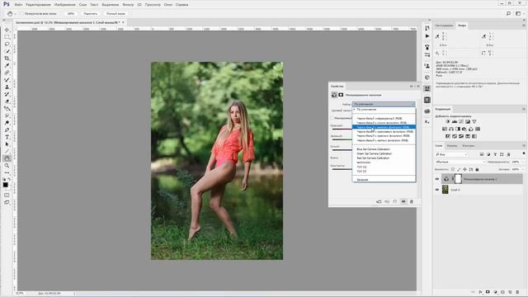Open the Фильтр menu
The image size is (528, 297).
click(x=128, y=5)
